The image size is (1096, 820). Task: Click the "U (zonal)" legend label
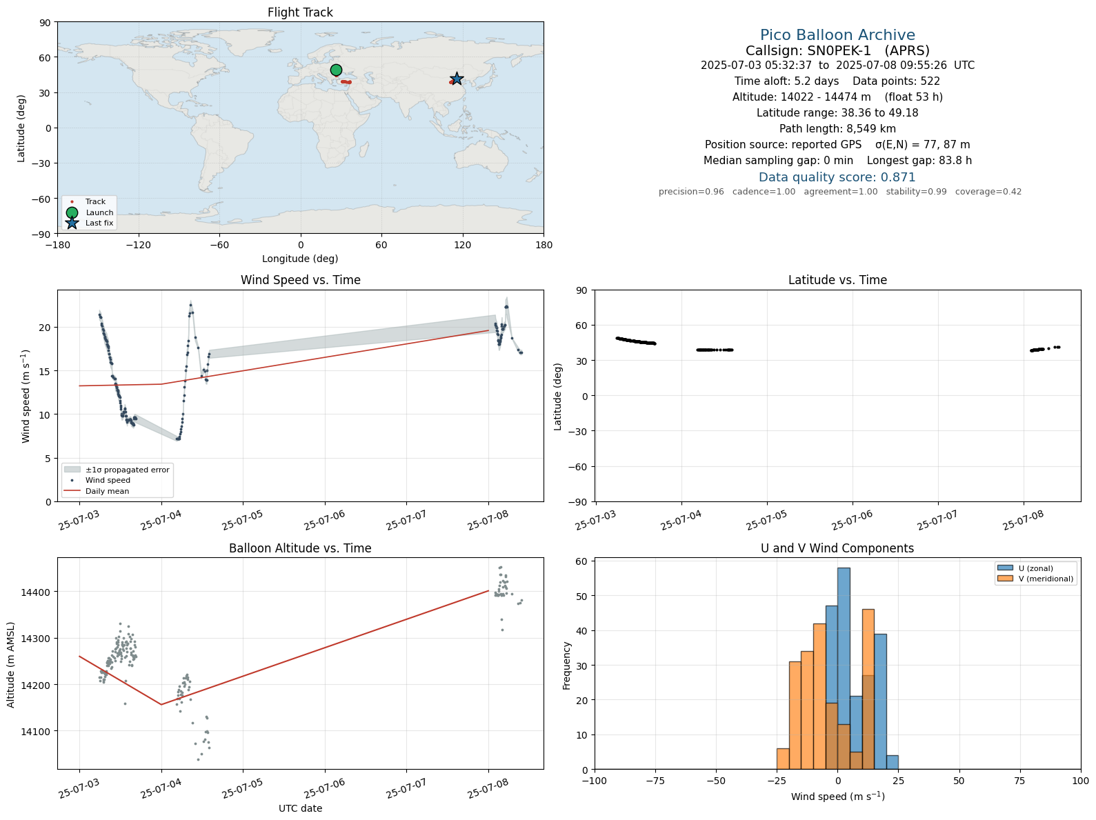pos(1036,568)
